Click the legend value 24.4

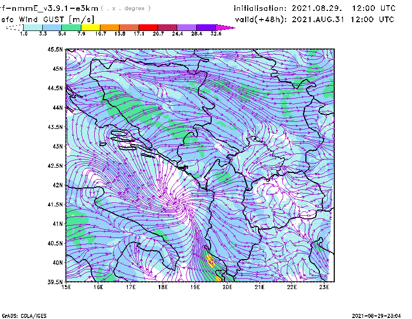click(177, 34)
